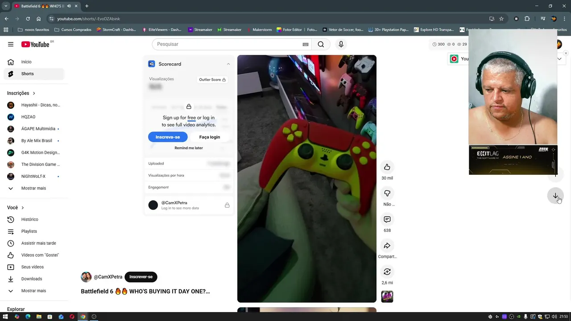Screen dimensions: 571x321
Task: Open the StormCraft bookmark
Action: pyautogui.click(x=116, y=29)
